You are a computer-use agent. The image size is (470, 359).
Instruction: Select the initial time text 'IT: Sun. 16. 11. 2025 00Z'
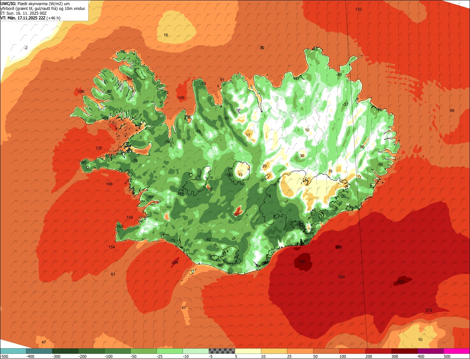click(x=23, y=13)
